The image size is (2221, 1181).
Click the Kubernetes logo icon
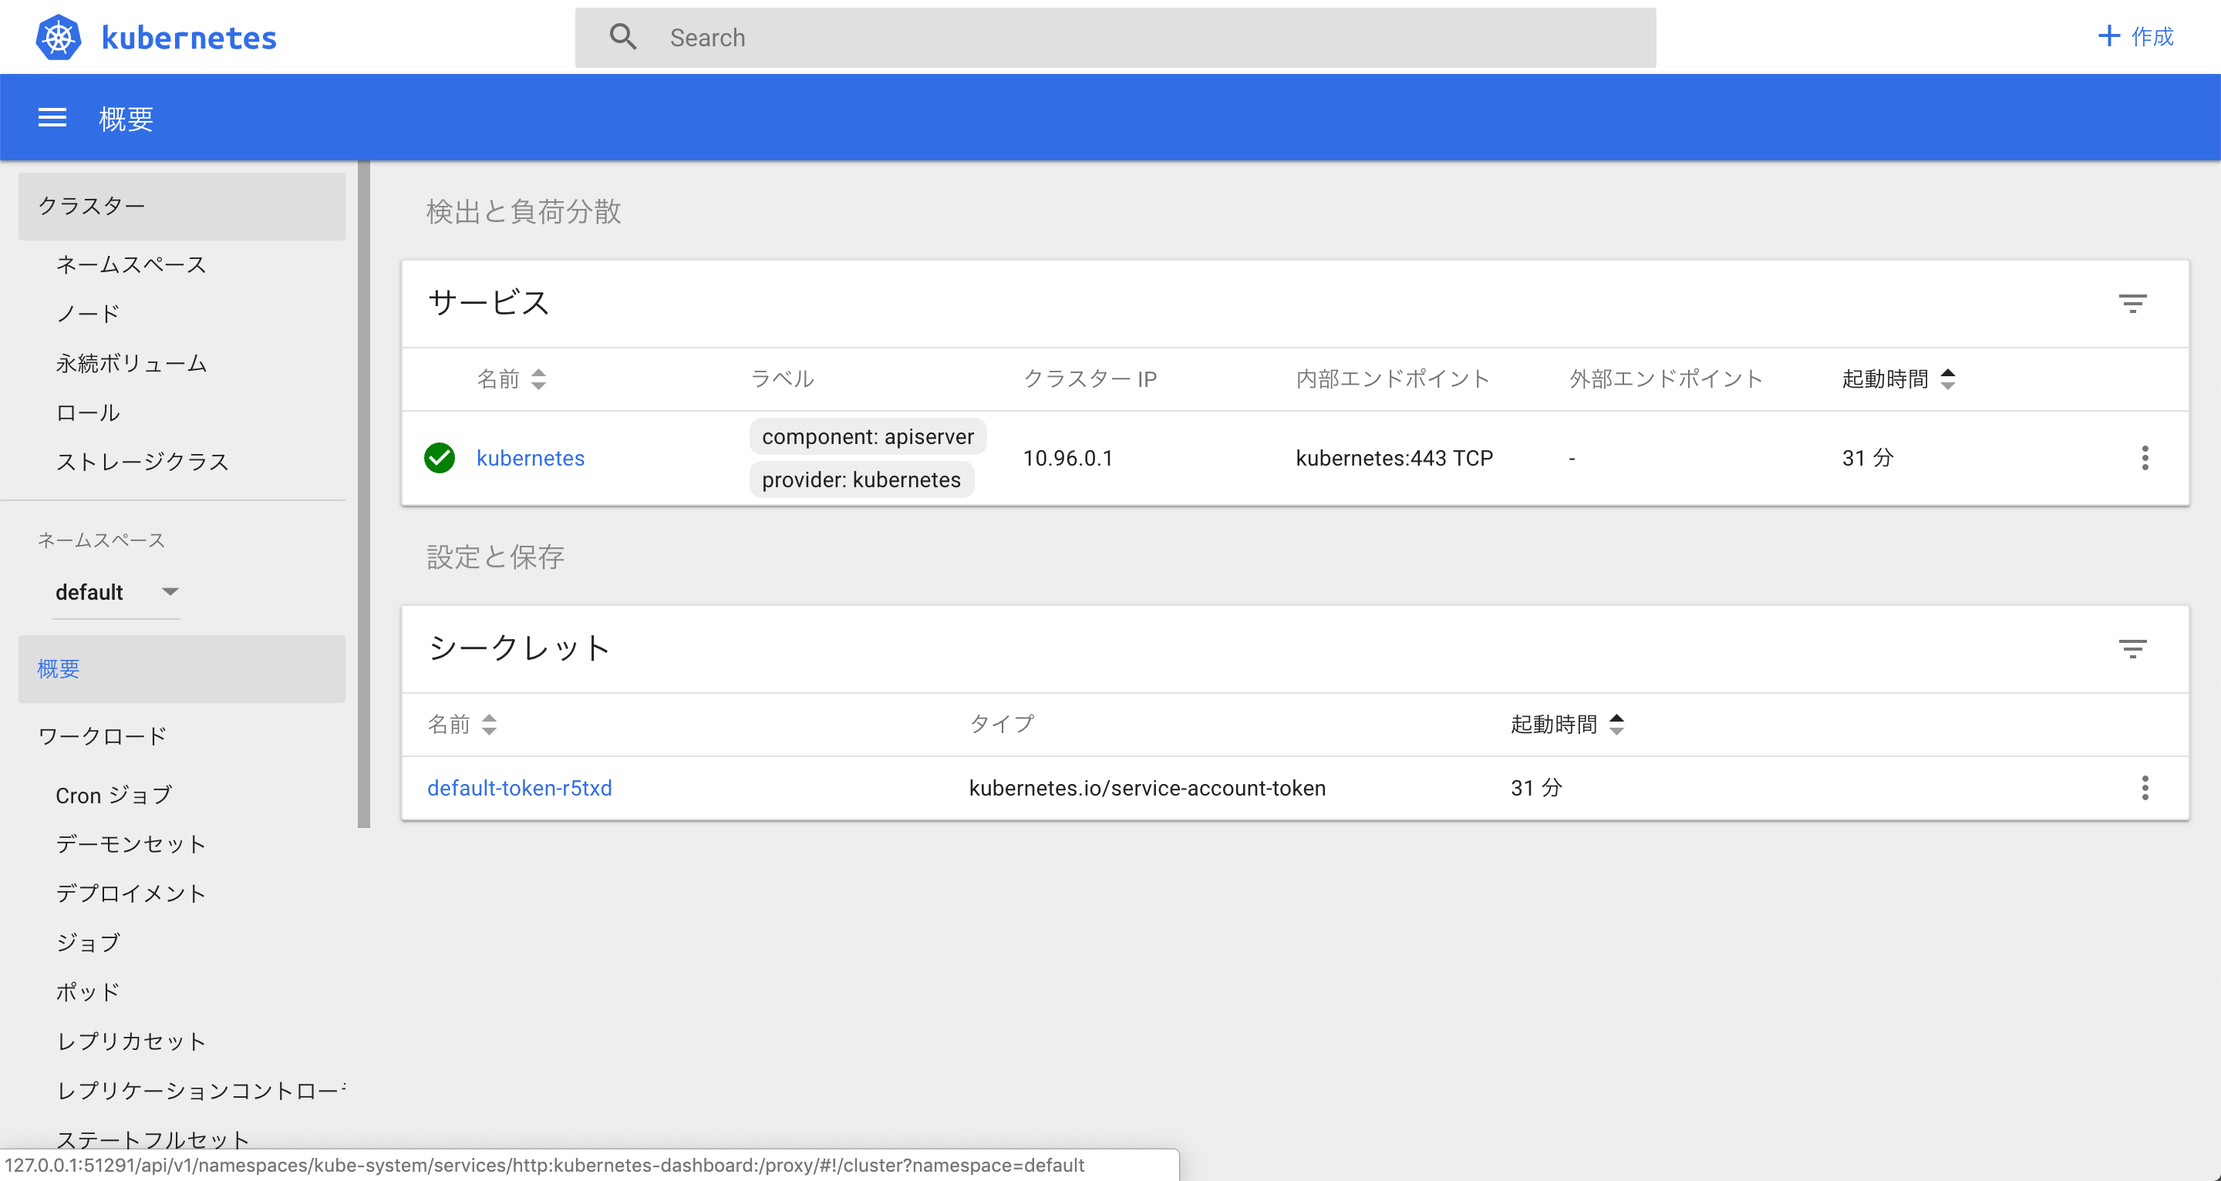tap(58, 37)
